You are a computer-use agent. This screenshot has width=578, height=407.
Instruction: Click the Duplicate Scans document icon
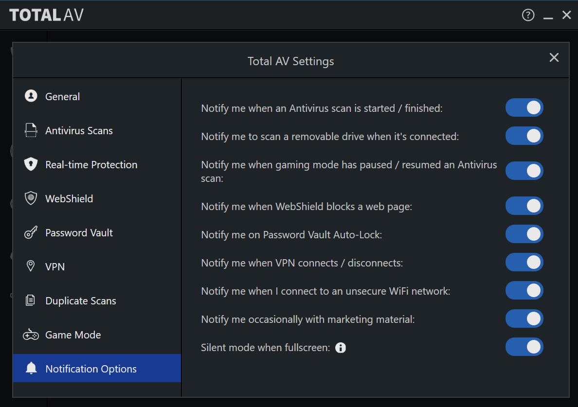click(31, 300)
